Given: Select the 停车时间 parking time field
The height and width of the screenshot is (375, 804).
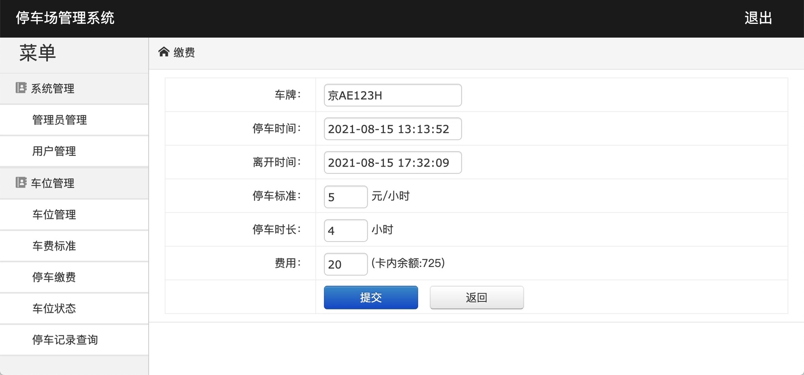Looking at the screenshot, I should click(392, 129).
